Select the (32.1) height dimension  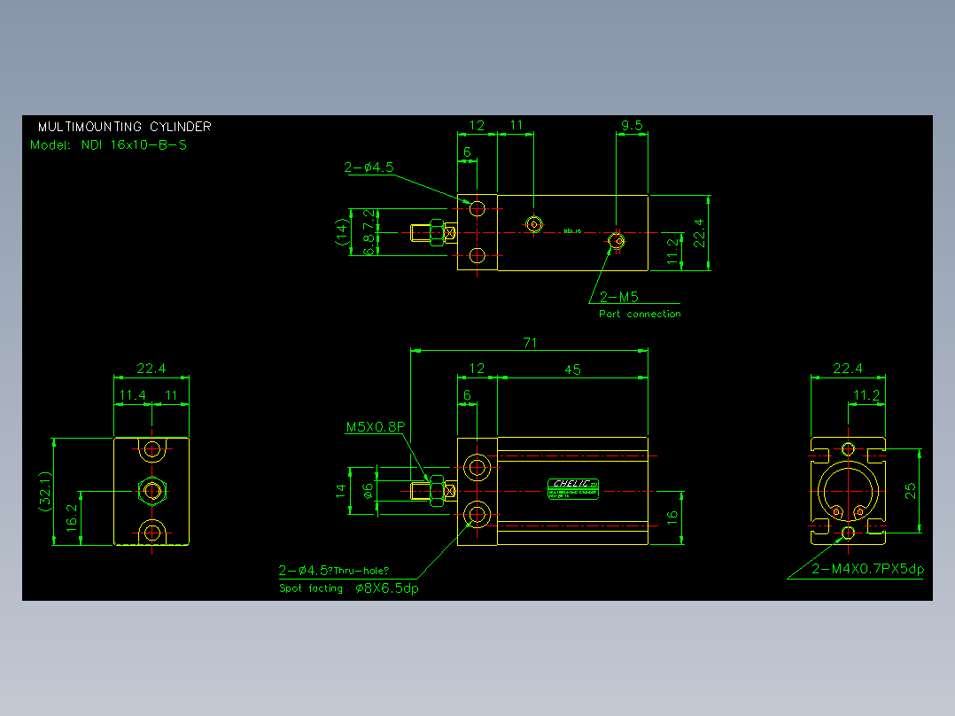[x=45, y=491]
